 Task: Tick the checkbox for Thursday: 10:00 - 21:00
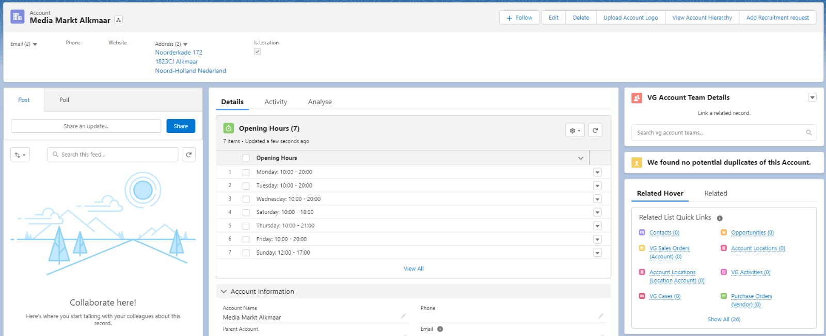point(246,226)
